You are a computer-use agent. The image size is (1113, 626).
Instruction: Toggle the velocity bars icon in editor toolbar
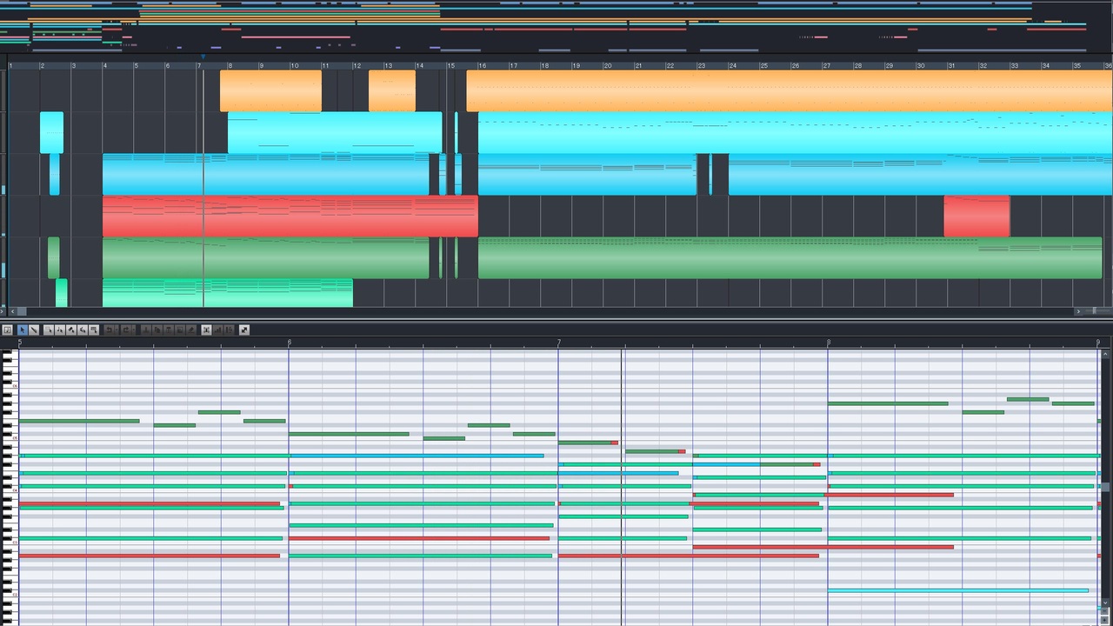(x=217, y=330)
